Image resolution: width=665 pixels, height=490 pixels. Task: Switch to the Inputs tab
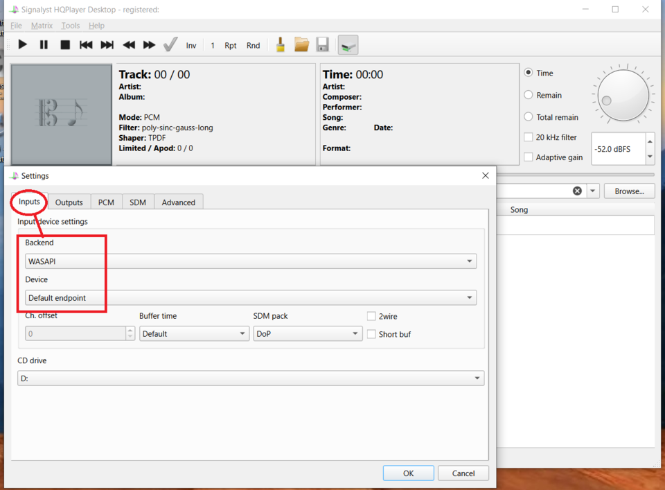[29, 202]
